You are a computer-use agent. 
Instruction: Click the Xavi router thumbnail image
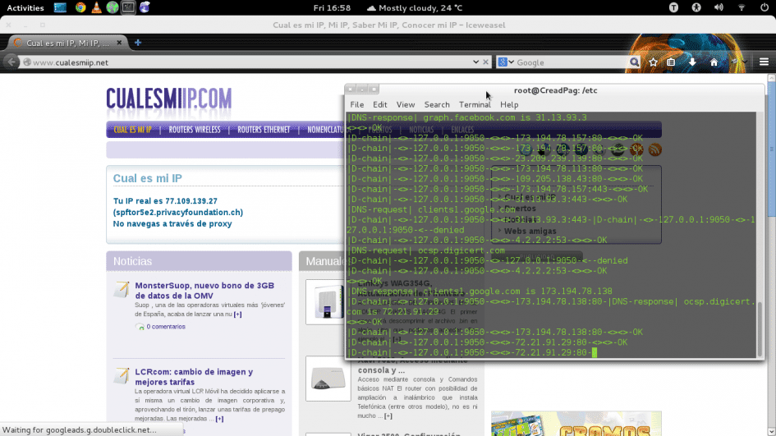[x=328, y=379]
